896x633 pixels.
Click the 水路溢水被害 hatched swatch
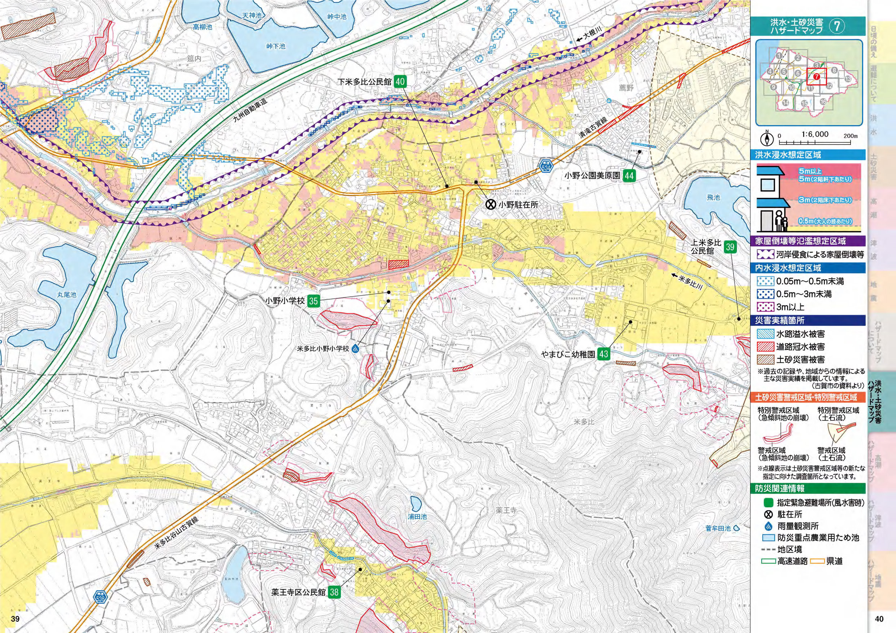point(765,333)
